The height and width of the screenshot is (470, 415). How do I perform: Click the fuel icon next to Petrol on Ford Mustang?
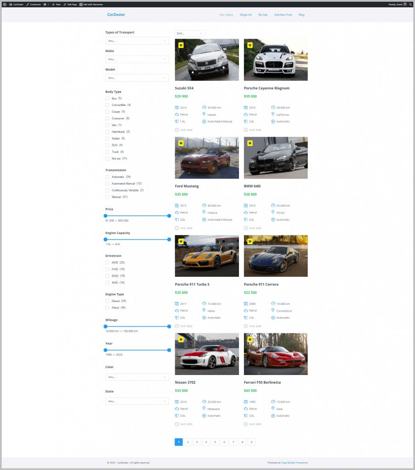point(177,213)
